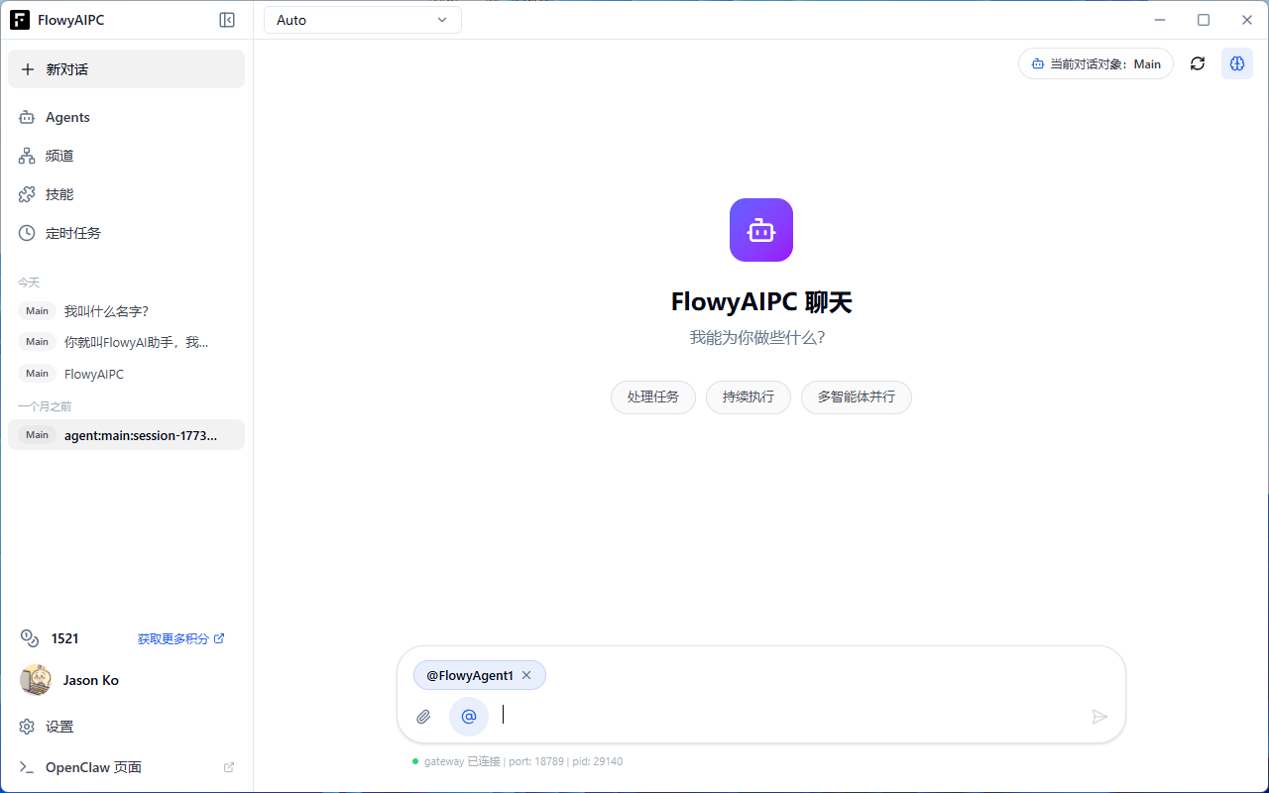Image resolution: width=1269 pixels, height=793 pixels.
Task: Click the refresh icon in header
Action: pos(1198,63)
